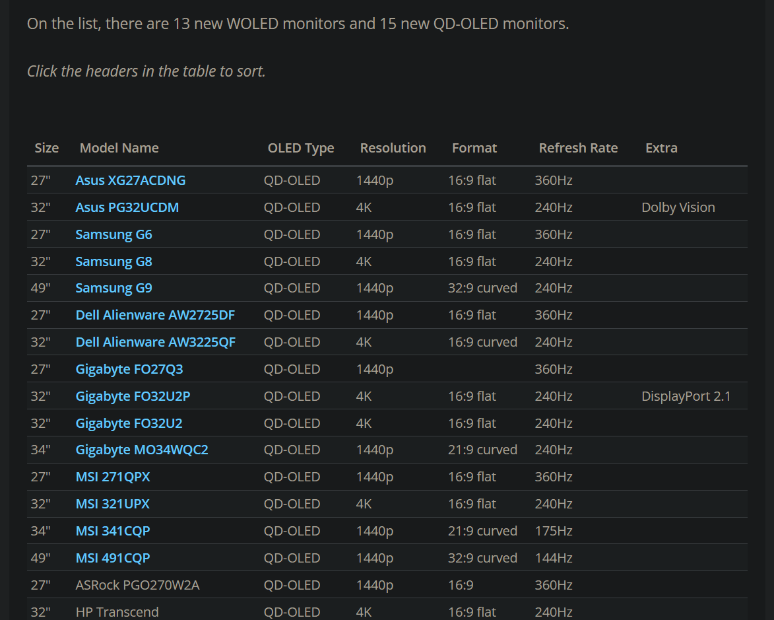The width and height of the screenshot is (774, 620).
Task: Click 360Hz in the MSI 271QPX row
Action: (554, 477)
